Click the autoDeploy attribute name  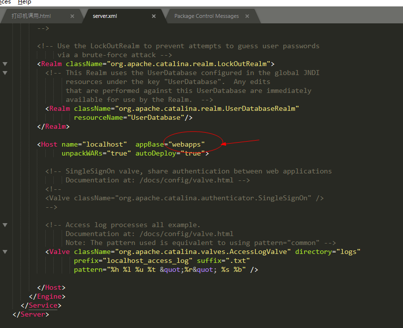tap(156, 154)
